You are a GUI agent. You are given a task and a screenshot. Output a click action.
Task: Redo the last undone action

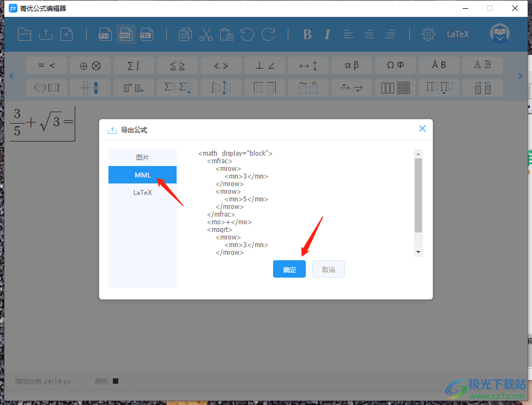(x=268, y=34)
